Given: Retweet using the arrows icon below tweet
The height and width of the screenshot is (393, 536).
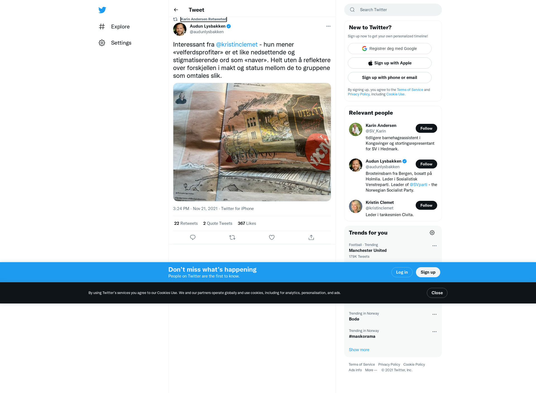Looking at the screenshot, I should tap(232, 237).
